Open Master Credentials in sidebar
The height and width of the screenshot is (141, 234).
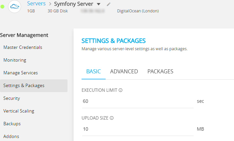tap(23, 47)
